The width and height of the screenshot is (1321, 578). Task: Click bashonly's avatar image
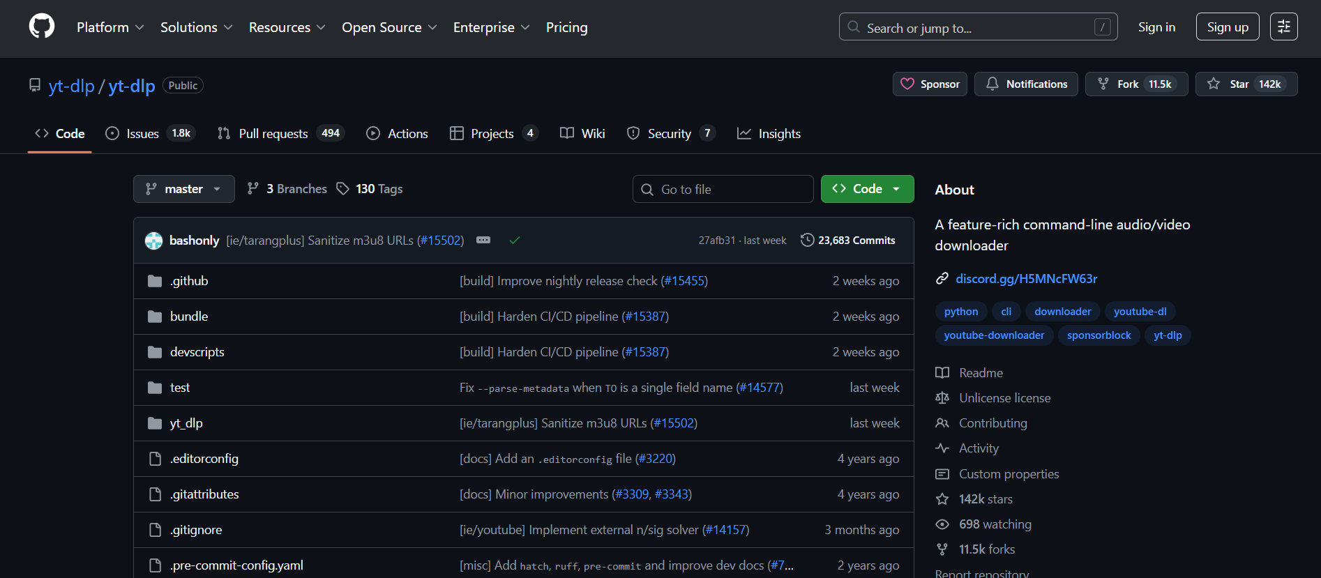tap(153, 241)
